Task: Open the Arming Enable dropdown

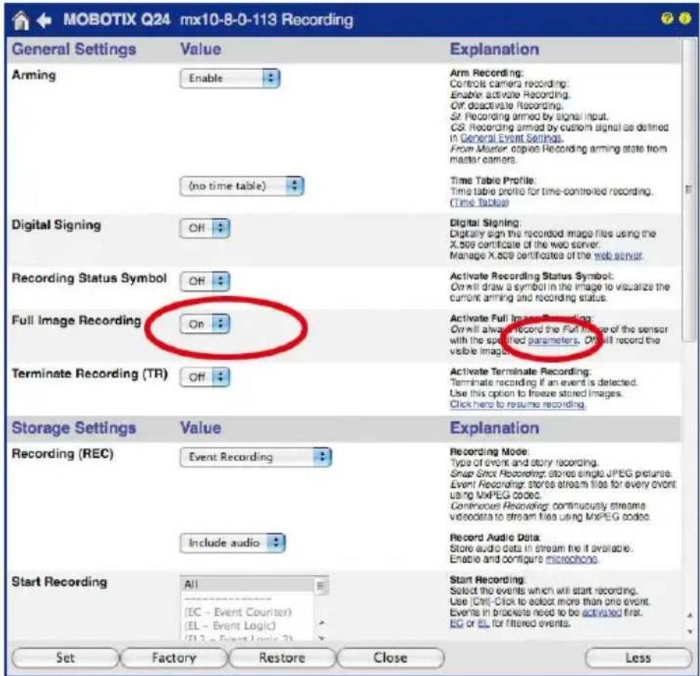Action: click(x=230, y=78)
